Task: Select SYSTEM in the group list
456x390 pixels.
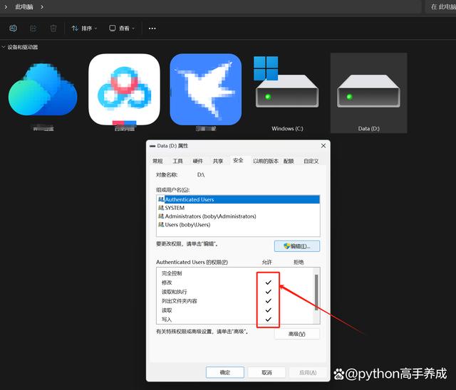Action: click(175, 208)
